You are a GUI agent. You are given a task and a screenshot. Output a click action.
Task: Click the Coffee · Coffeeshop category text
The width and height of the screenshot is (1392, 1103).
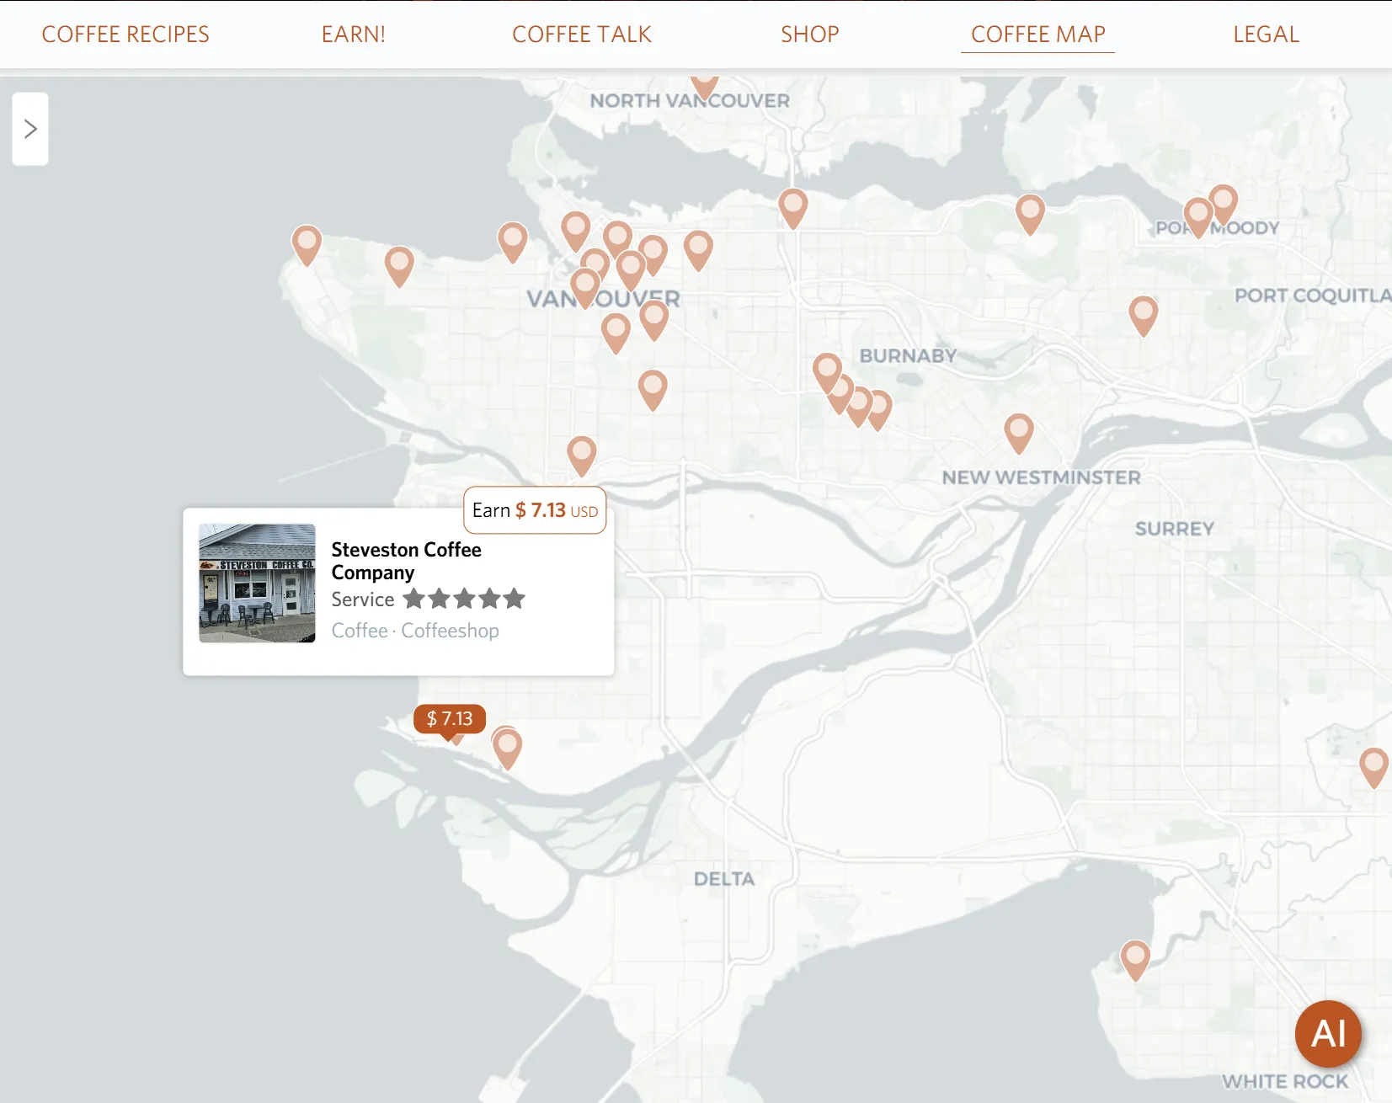click(415, 631)
